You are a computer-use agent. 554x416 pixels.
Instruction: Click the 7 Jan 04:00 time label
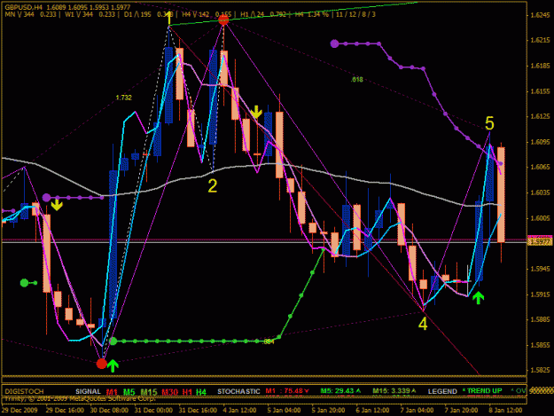click(x=417, y=410)
